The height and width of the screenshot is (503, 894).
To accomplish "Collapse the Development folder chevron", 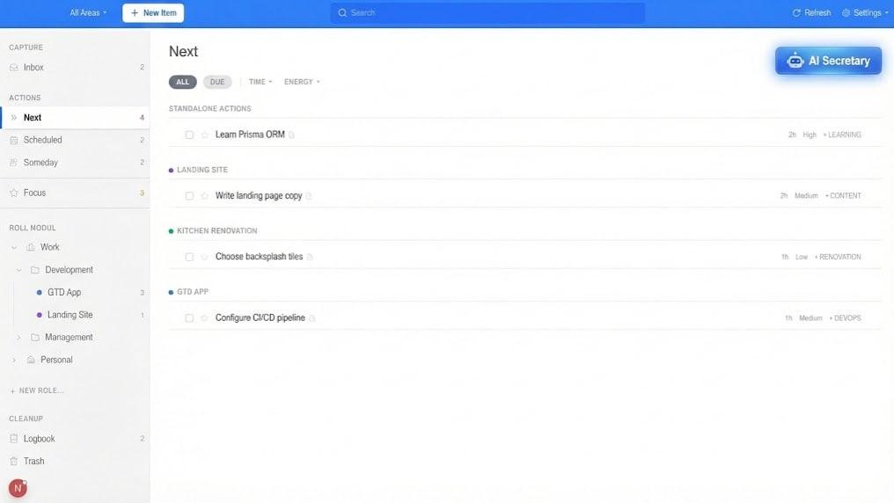I will [x=18, y=270].
